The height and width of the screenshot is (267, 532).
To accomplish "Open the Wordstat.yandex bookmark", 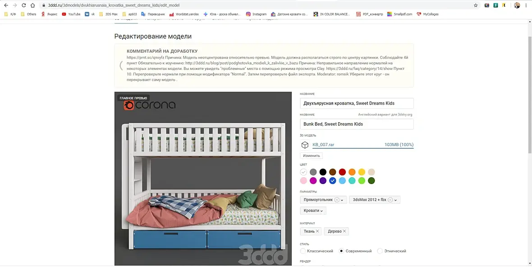I will click(x=184, y=14).
